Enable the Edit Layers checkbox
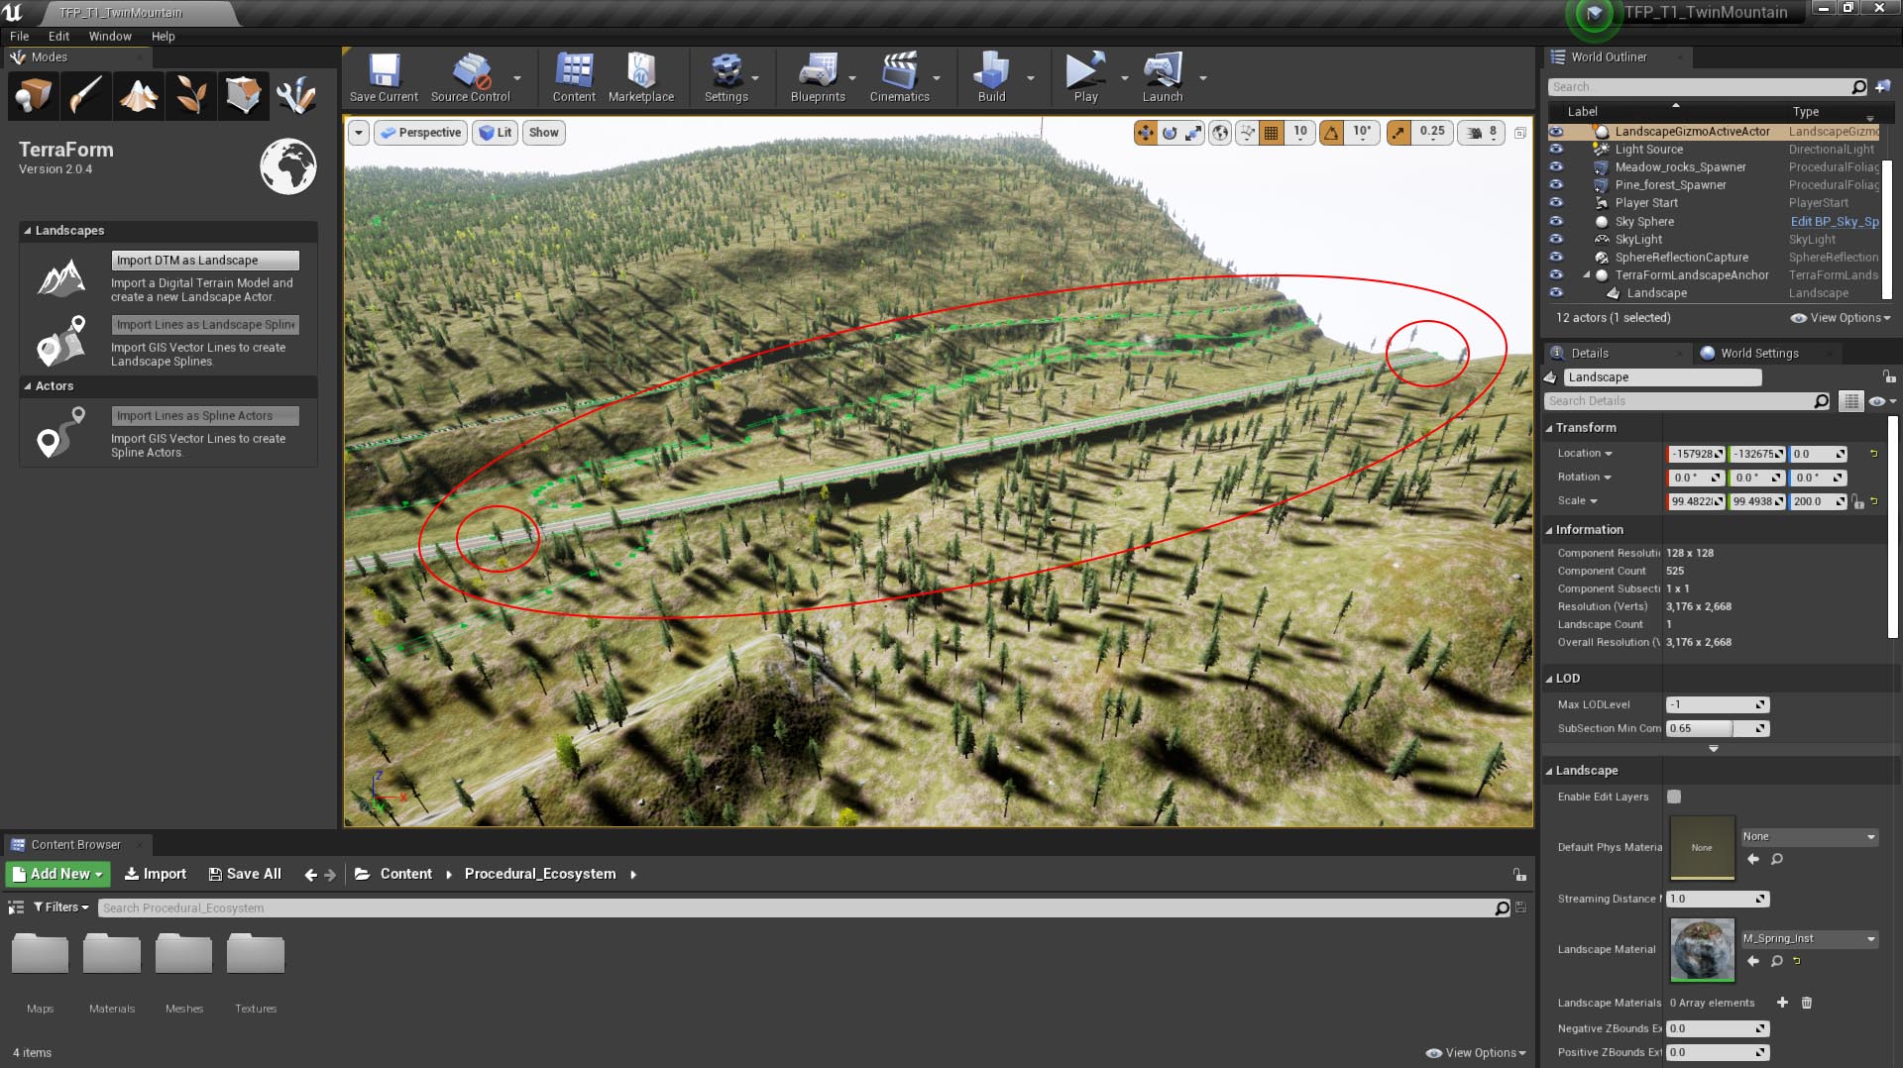This screenshot has width=1903, height=1068. pyautogui.click(x=1674, y=797)
